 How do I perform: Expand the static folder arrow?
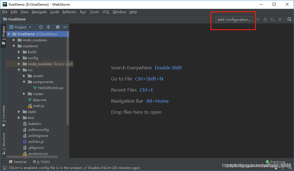point(19,112)
